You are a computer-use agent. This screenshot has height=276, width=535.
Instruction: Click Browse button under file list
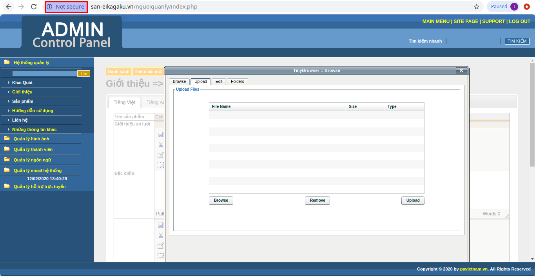click(221, 201)
